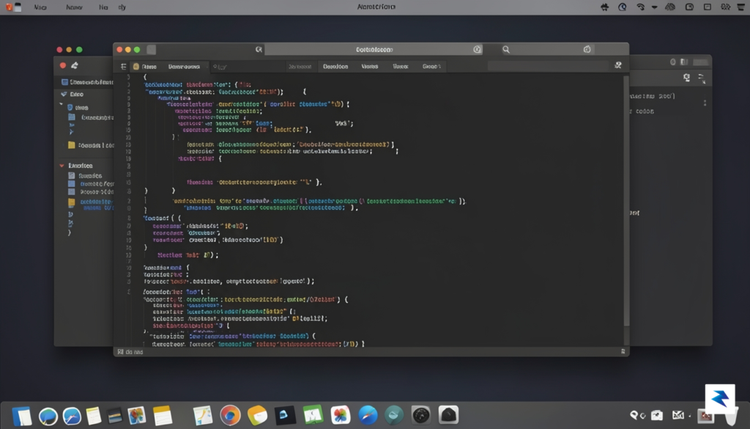Click the magnifier icon in the editor title bar
This screenshot has height=429, width=750.
(259, 49)
